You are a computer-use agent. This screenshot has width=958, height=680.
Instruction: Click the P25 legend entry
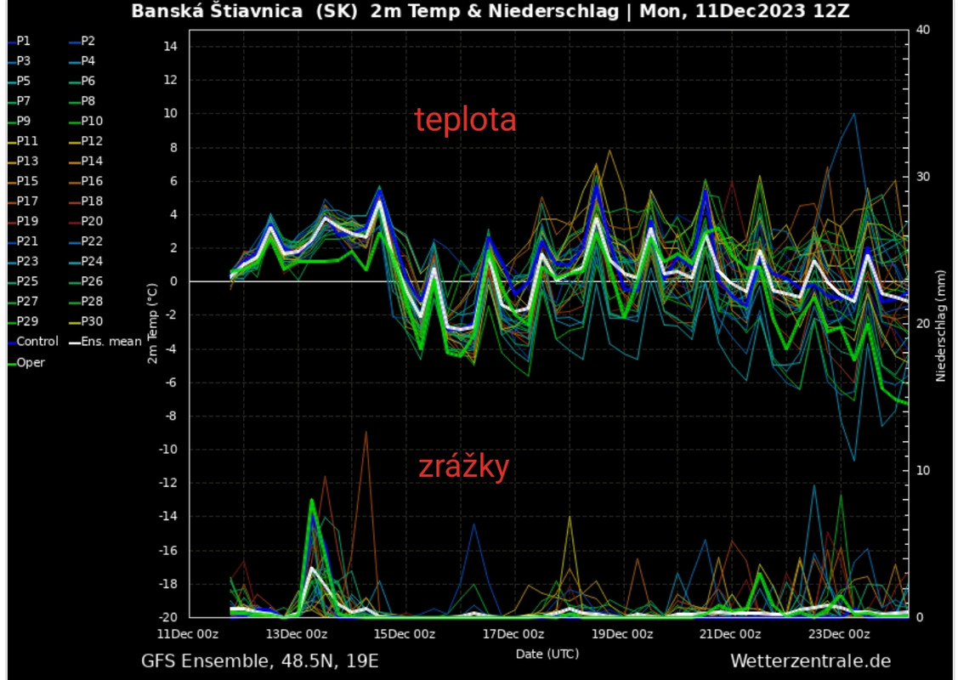coord(23,281)
